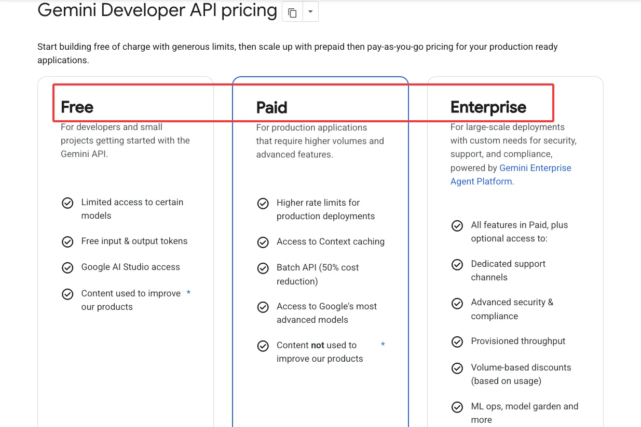The height and width of the screenshot is (427, 641).
Task: Open the Gemini Enterprise Agent Platform link
Action: (511, 175)
